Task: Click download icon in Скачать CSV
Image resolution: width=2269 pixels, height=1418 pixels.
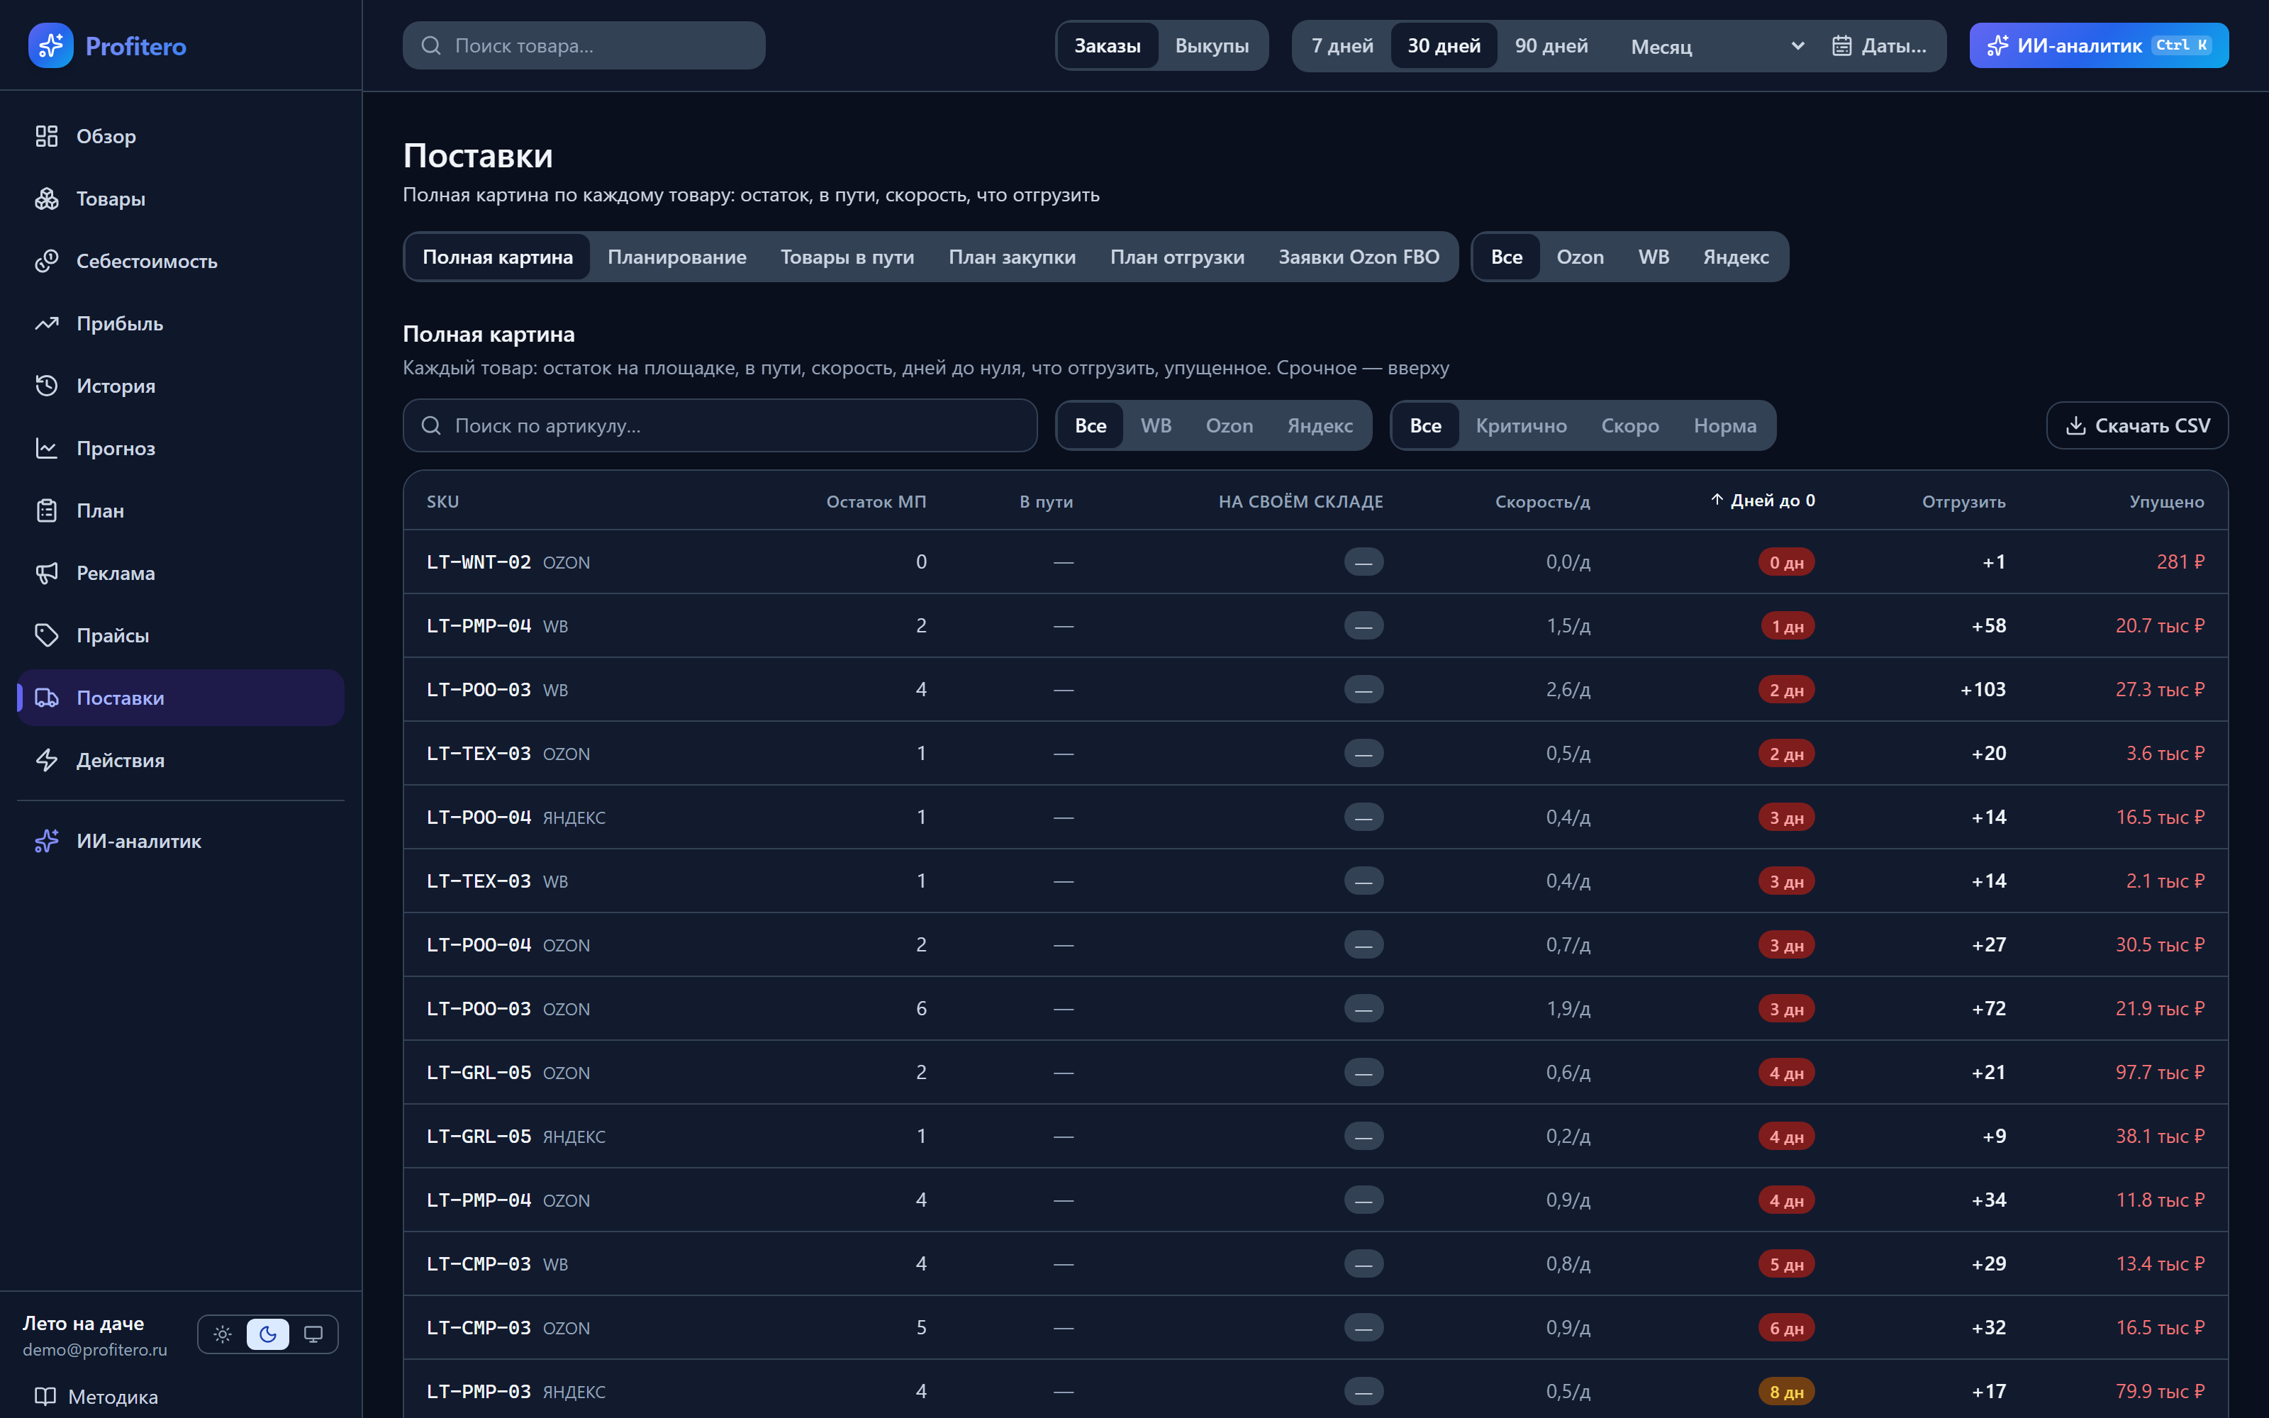Action: 2076,426
